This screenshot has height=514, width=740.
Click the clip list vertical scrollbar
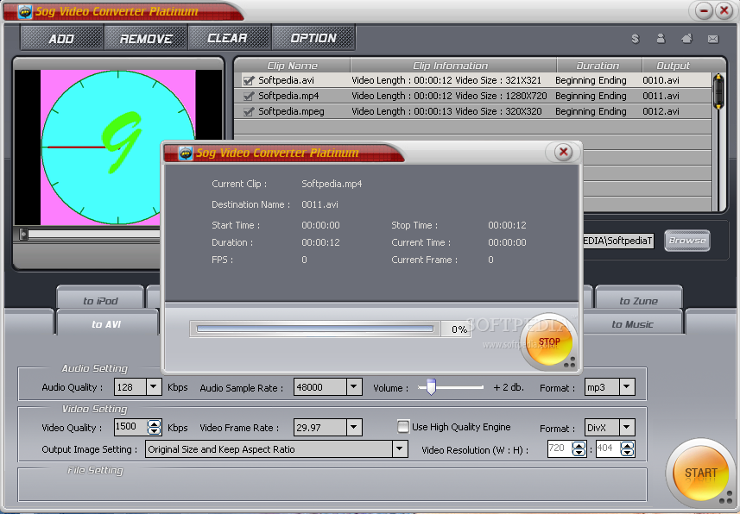(x=718, y=141)
